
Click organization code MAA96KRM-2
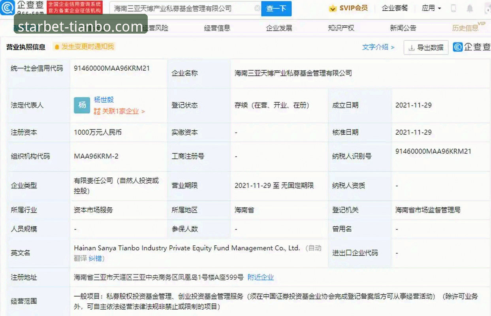[96, 156]
